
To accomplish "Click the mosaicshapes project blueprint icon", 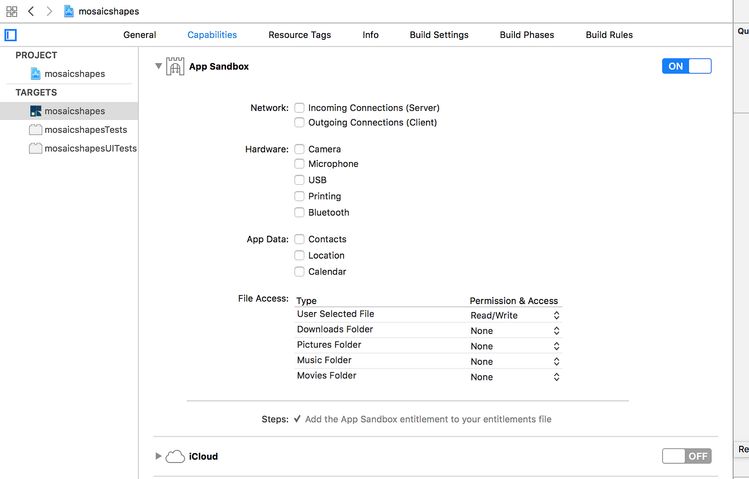I will tap(36, 73).
